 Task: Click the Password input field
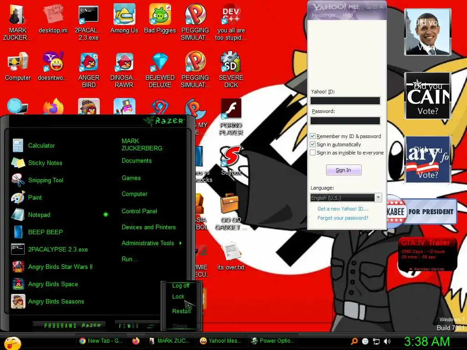click(x=345, y=120)
